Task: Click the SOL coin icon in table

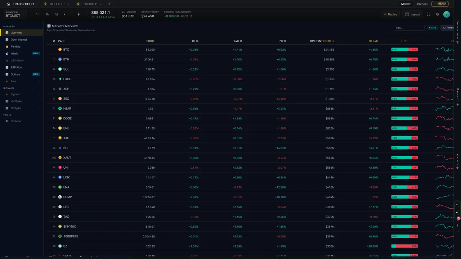Action: pos(60,69)
